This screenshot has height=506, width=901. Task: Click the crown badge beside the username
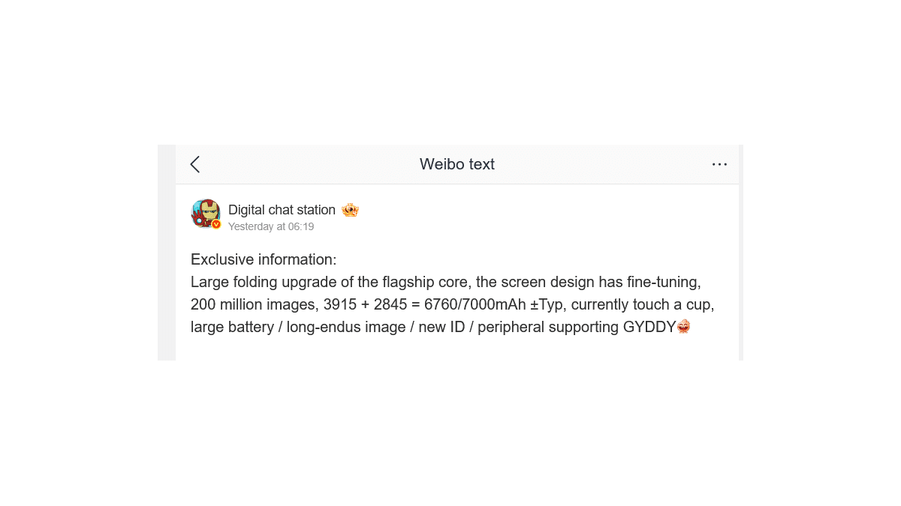pyautogui.click(x=350, y=211)
